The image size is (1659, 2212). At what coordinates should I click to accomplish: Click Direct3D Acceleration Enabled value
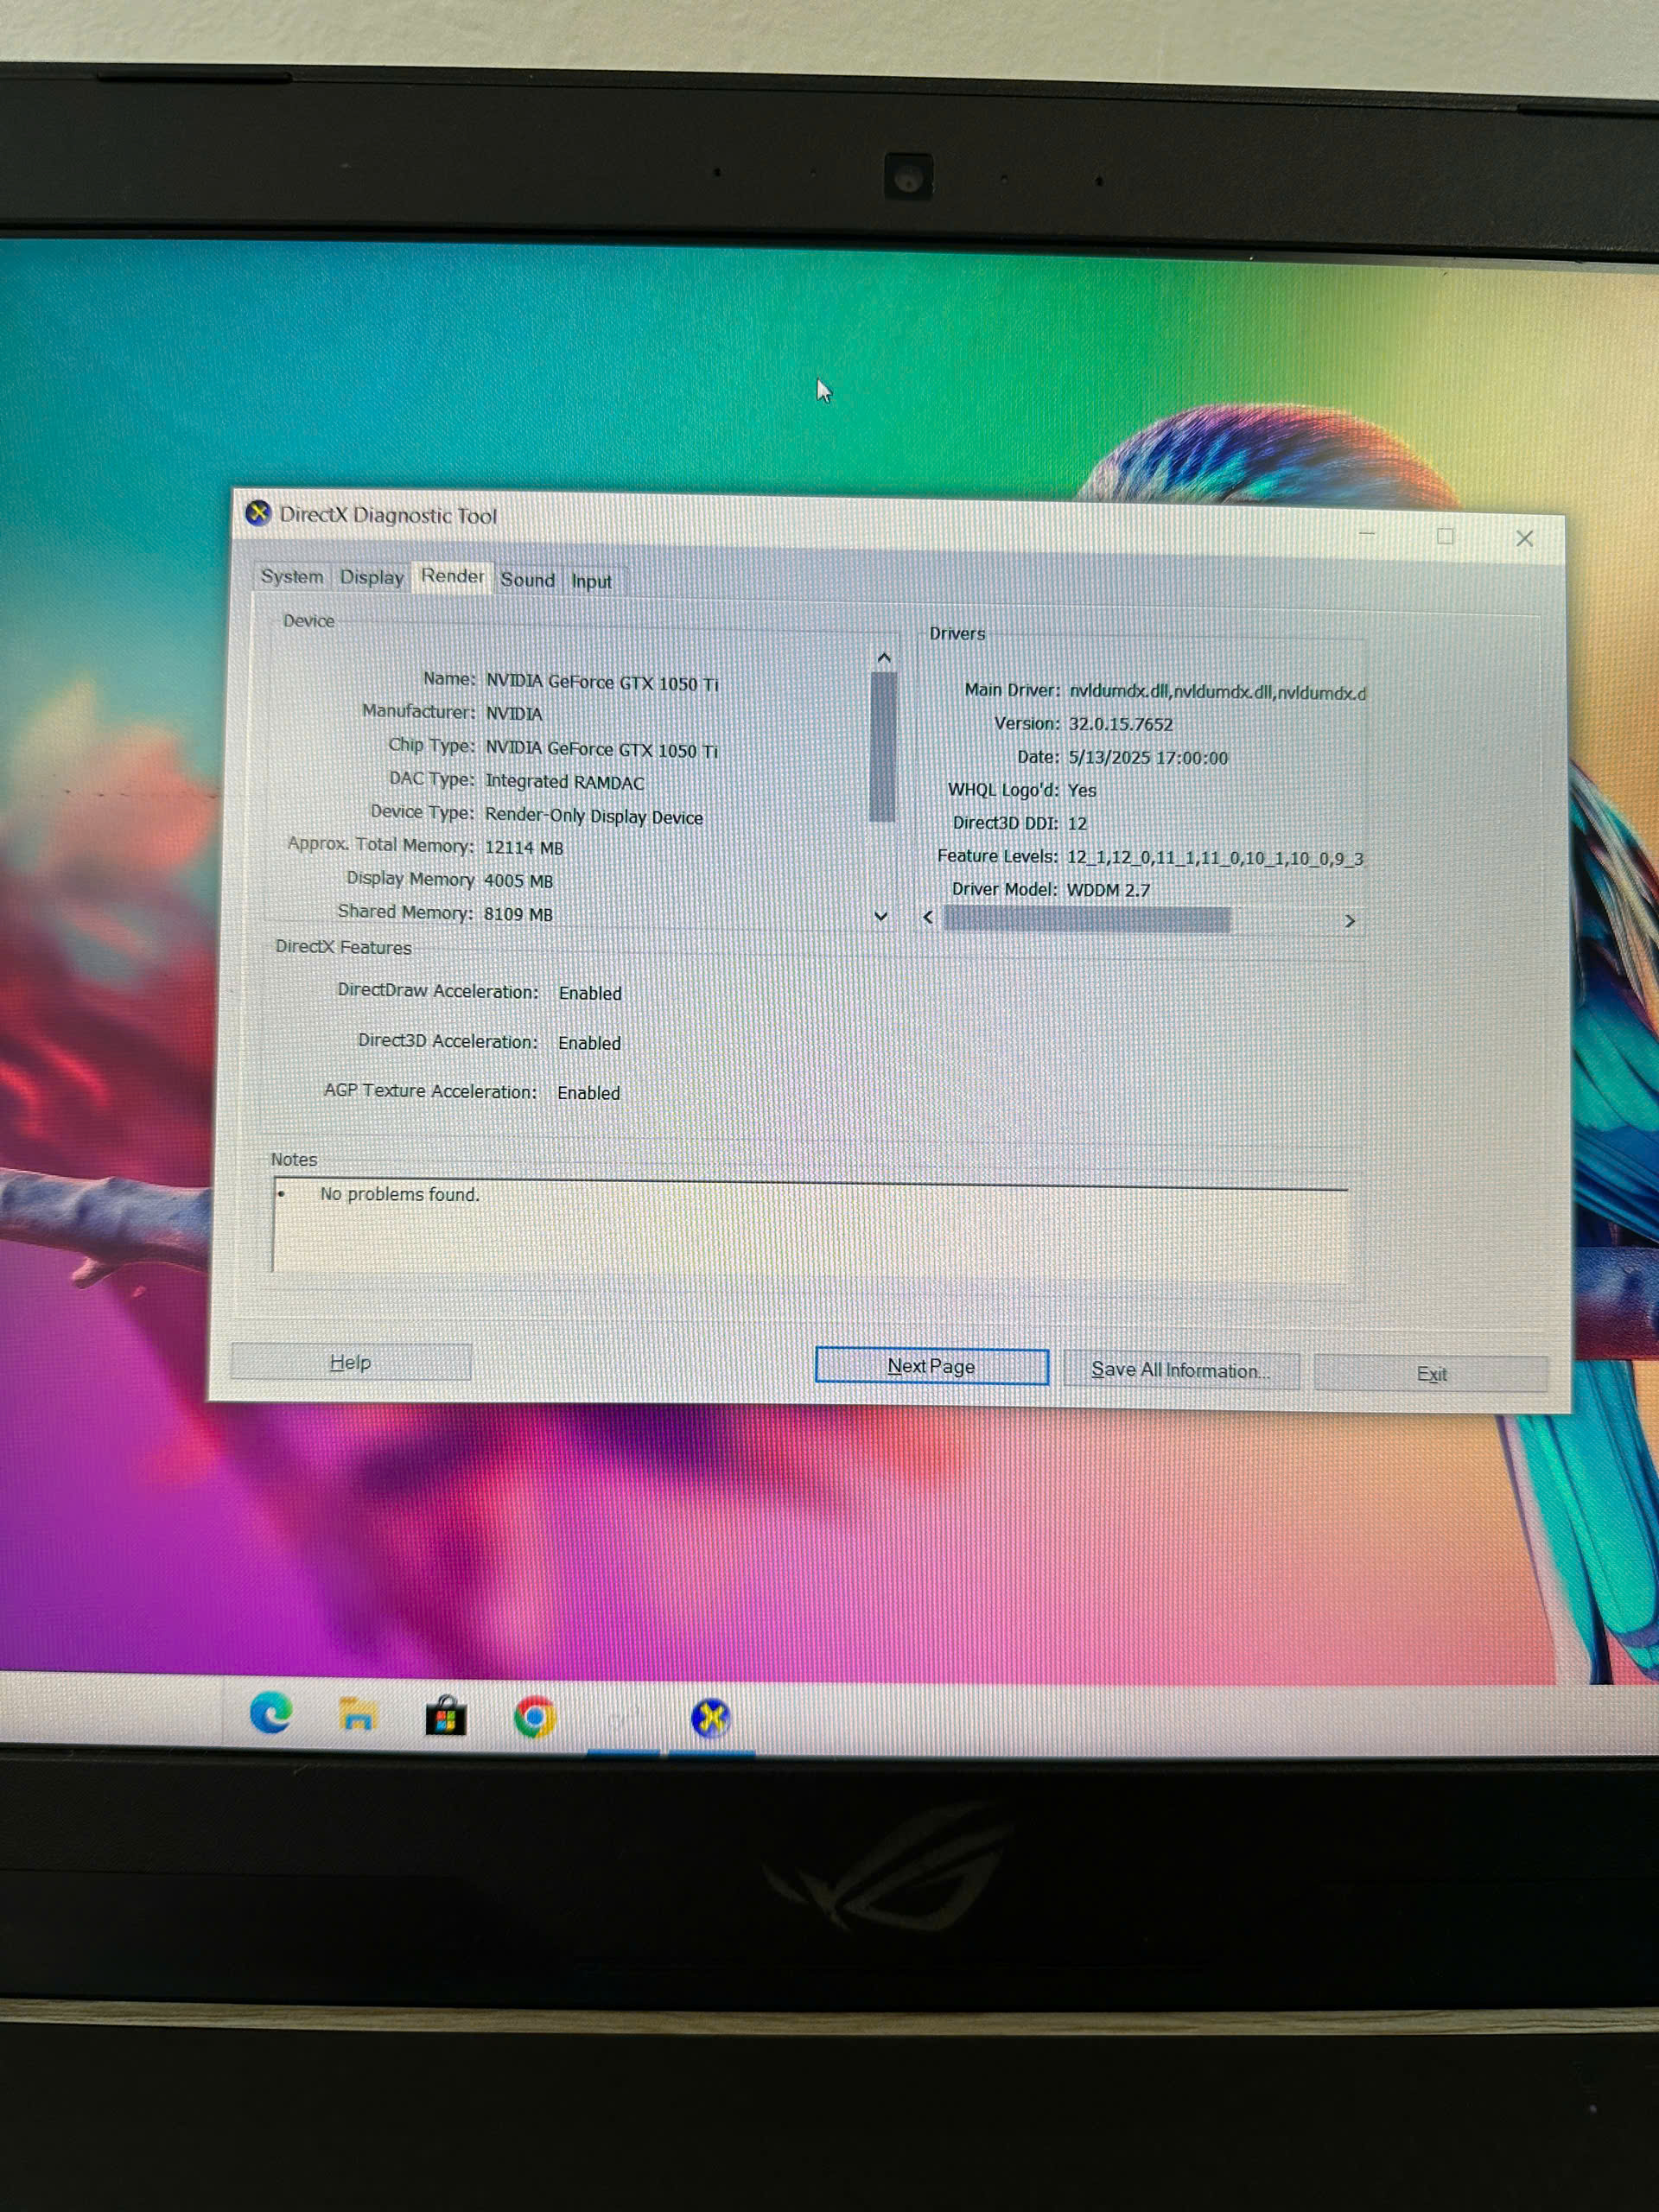click(x=589, y=1043)
